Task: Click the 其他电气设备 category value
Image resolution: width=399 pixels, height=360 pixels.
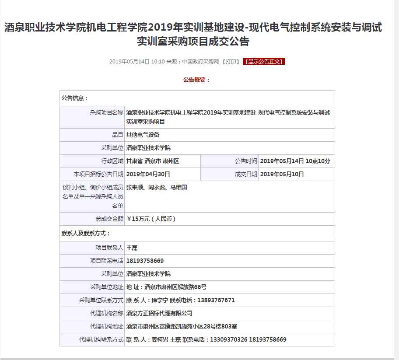Action: [143, 135]
